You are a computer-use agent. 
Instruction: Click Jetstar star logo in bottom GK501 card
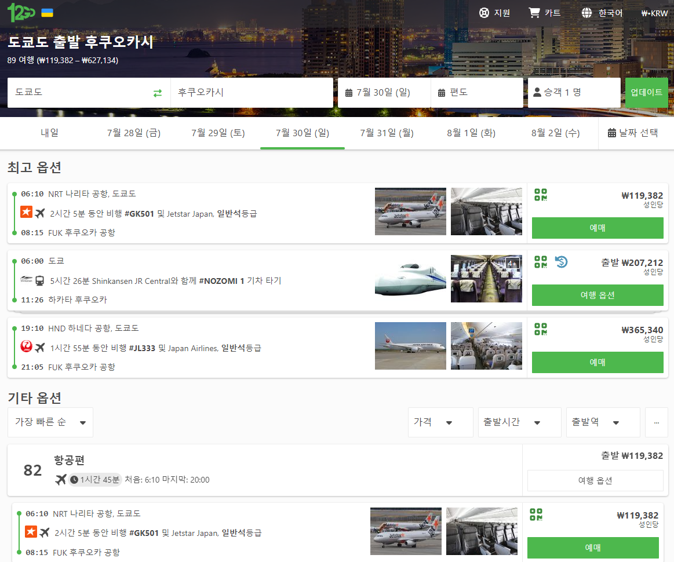click(x=31, y=531)
